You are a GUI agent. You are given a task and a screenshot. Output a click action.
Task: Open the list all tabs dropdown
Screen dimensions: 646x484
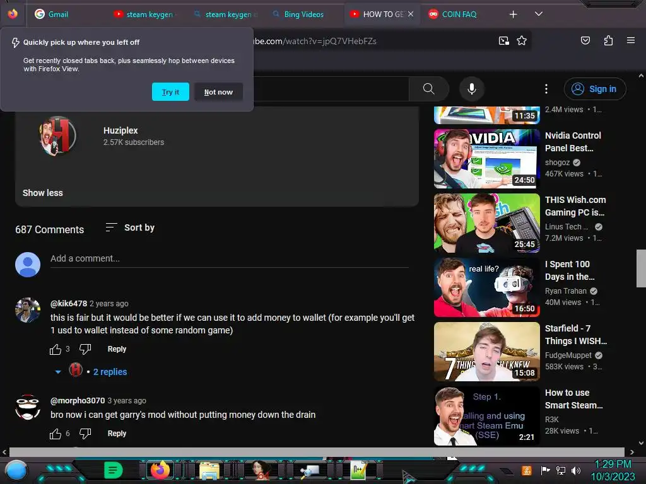(x=539, y=14)
